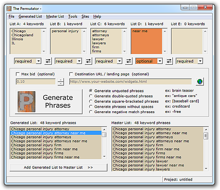Viewport: 220px width, 190px height.
Task: Click Add Generated List to Master List
Action: pos(58,167)
